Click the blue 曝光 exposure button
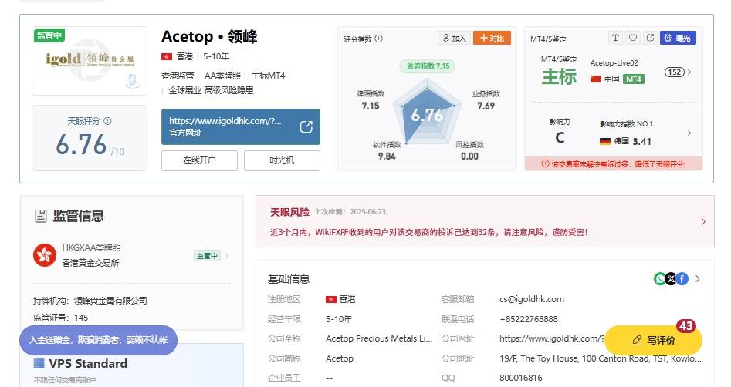Image resolution: width=731 pixels, height=387 pixels. (x=678, y=39)
